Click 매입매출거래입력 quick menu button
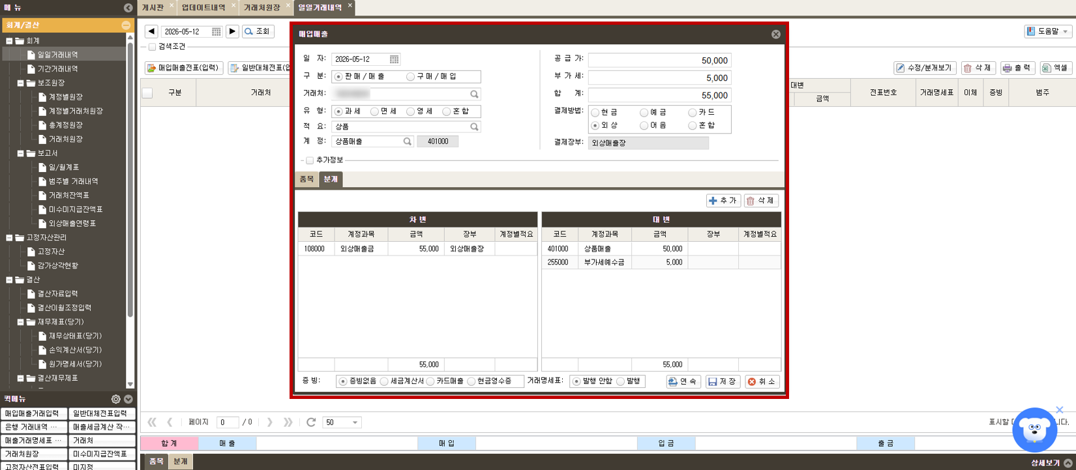This screenshot has width=1076, height=470. (x=34, y=413)
